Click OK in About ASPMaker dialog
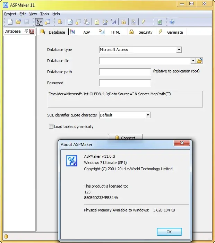 coord(169,232)
